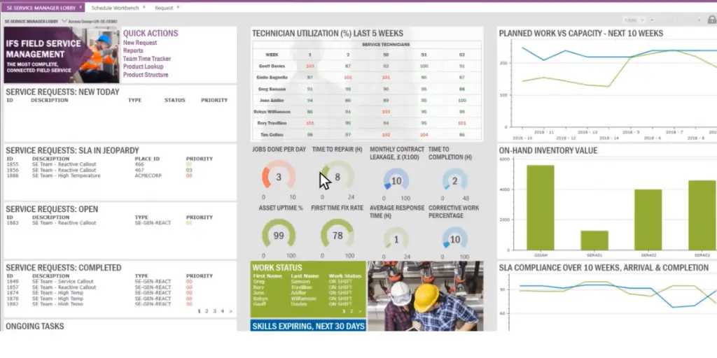Open the Reports quick action link

(x=133, y=51)
